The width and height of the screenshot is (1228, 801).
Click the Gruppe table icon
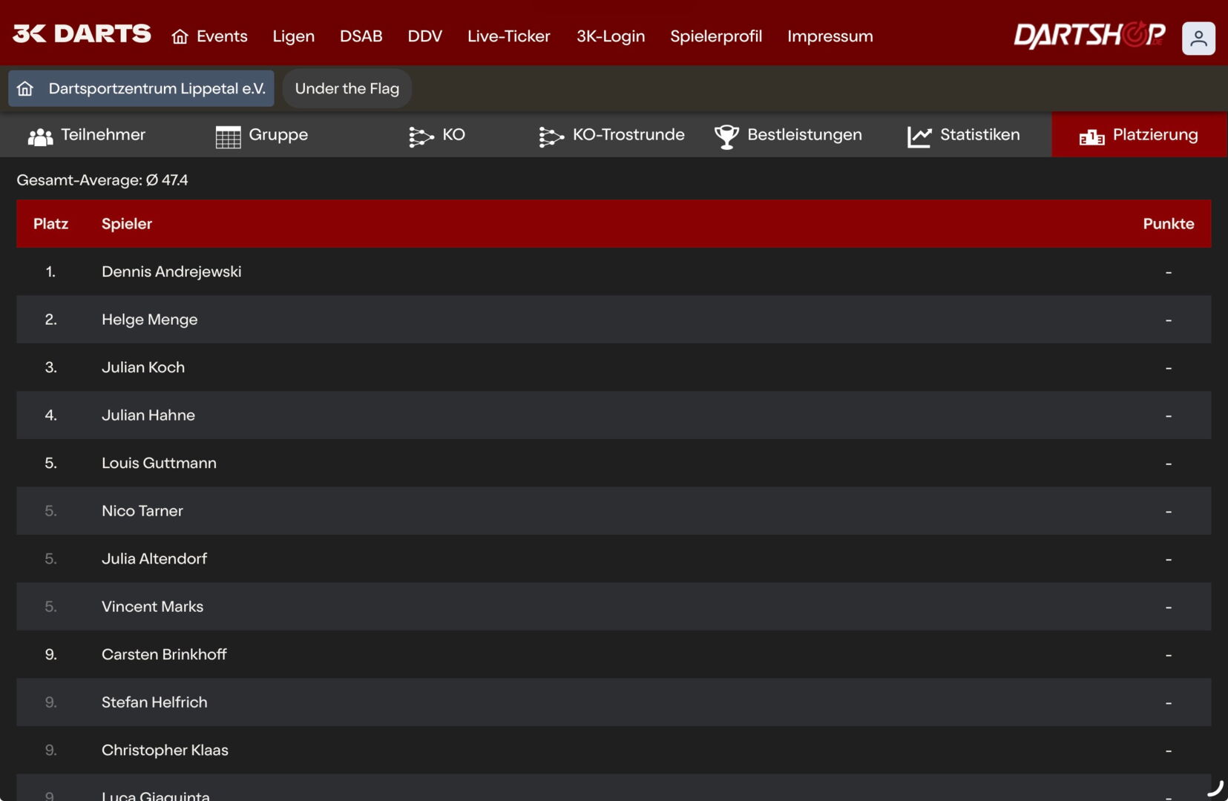pos(228,136)
